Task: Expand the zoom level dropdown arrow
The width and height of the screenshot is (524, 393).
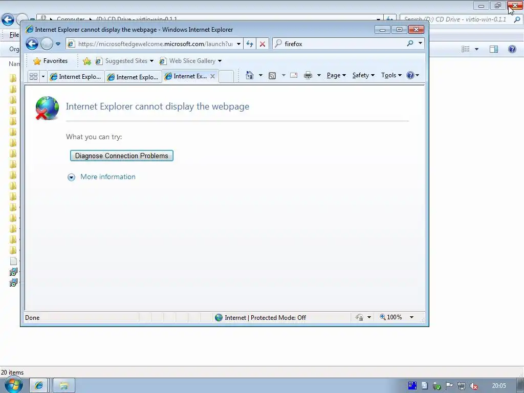Action: tap(412, 317)
